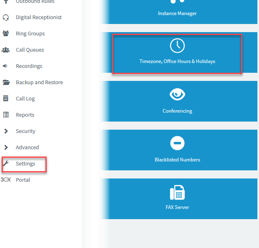Click the 3CX logo beside Portal
Screen dimensions: 259x248
point(6,180)
